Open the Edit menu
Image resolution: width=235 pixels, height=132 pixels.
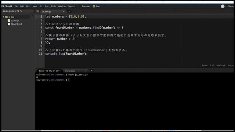[x=22, y=6]
